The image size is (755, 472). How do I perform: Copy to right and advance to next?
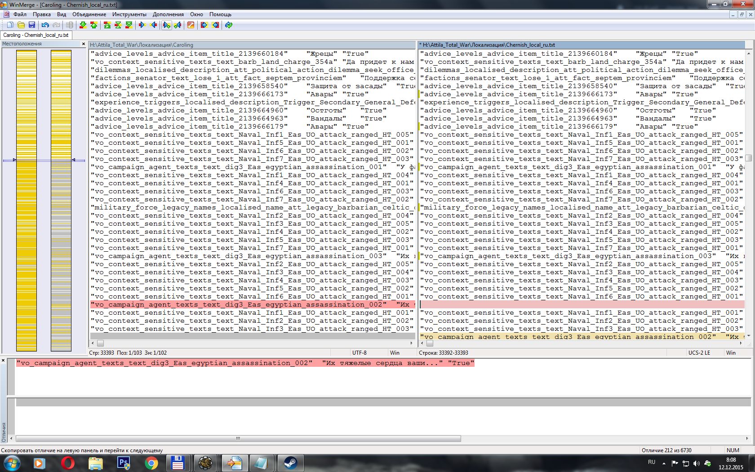click(167, 25)
